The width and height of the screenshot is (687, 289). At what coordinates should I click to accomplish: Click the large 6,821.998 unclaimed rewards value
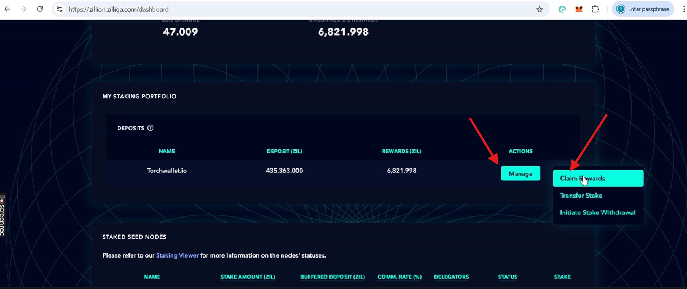click(343, 32)
